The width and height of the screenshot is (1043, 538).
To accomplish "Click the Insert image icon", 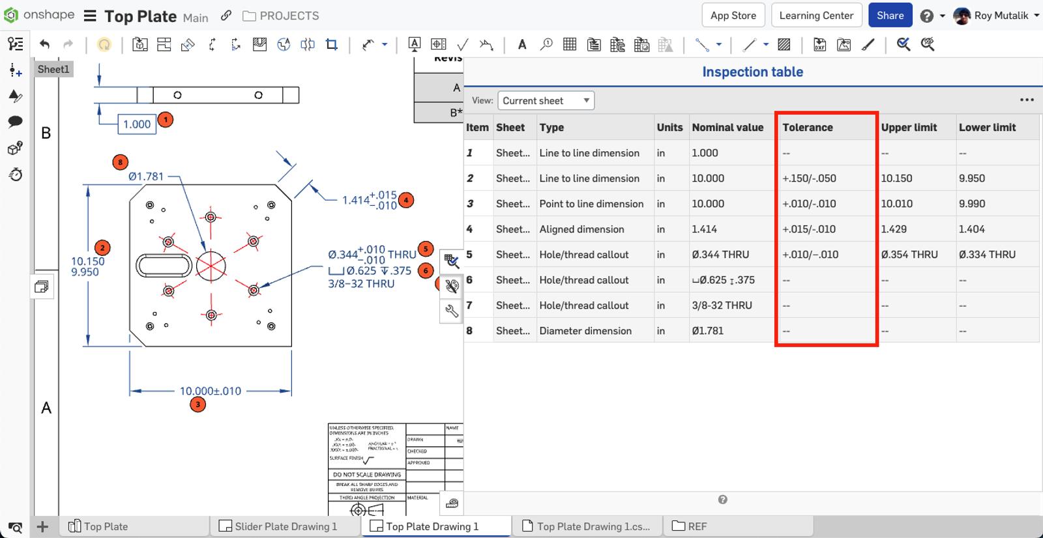I will pos(844,44).
